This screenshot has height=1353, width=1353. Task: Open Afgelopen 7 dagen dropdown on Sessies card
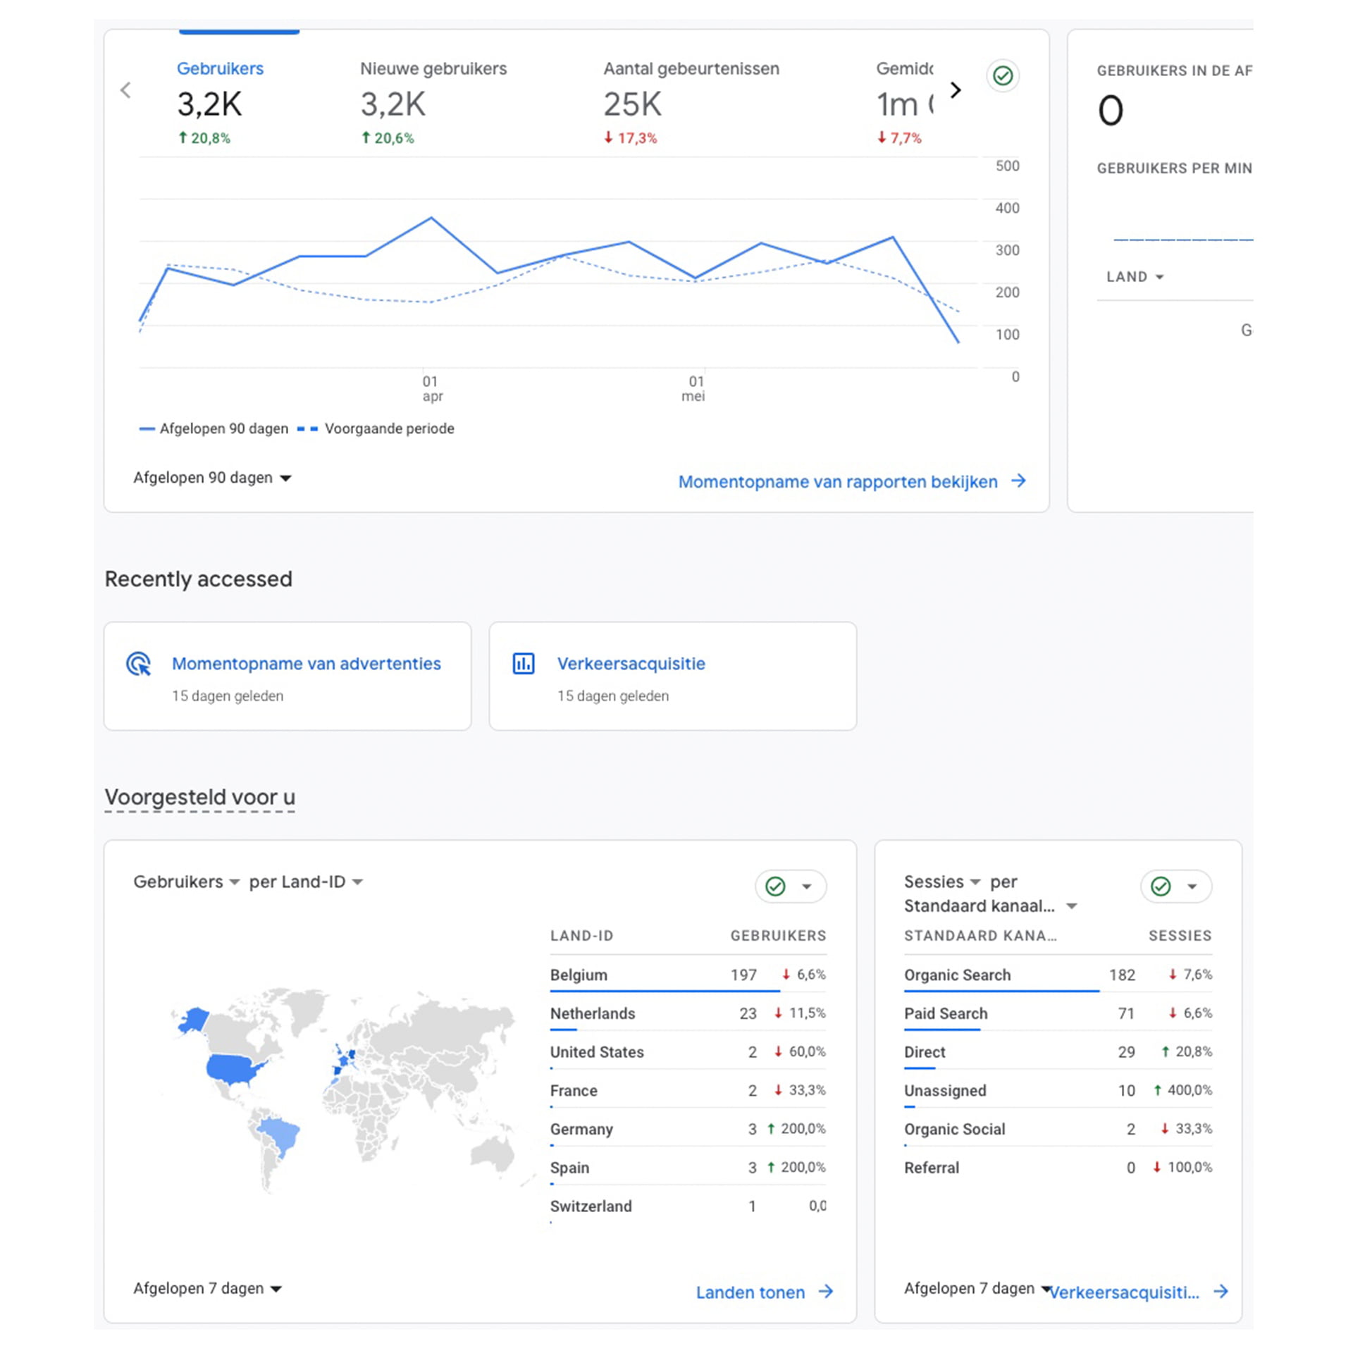(977, 1288)
